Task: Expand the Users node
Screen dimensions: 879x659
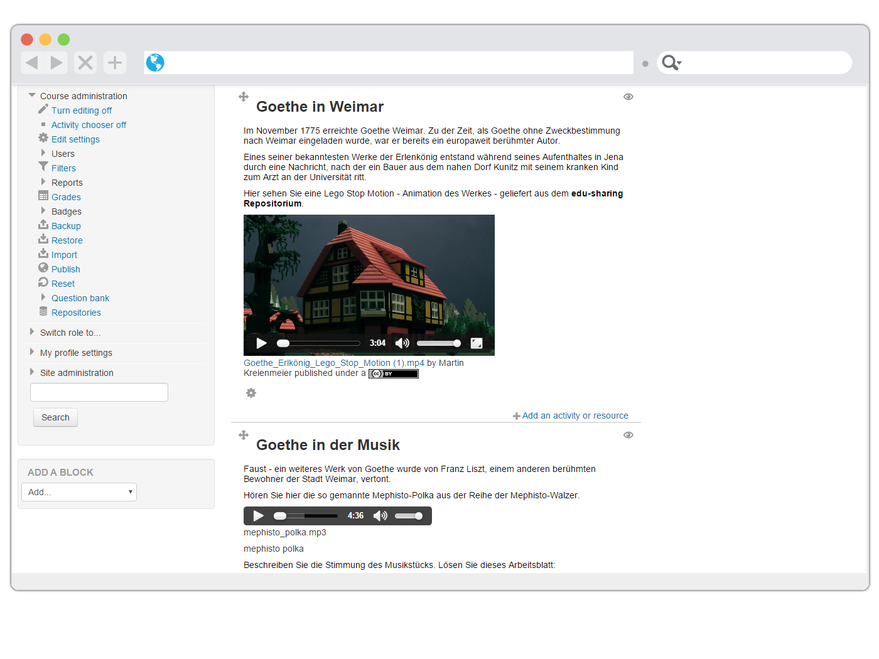Action: (x=43, y=153)
